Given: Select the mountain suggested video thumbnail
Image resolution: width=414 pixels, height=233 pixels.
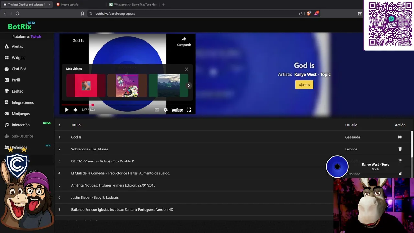Looking at the screenshot, I should [168, 85].
